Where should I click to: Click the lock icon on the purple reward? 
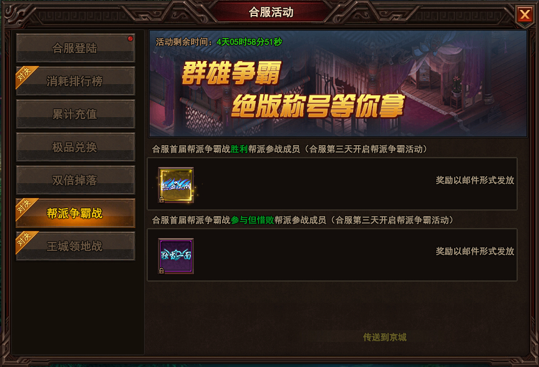click(161, 271)
